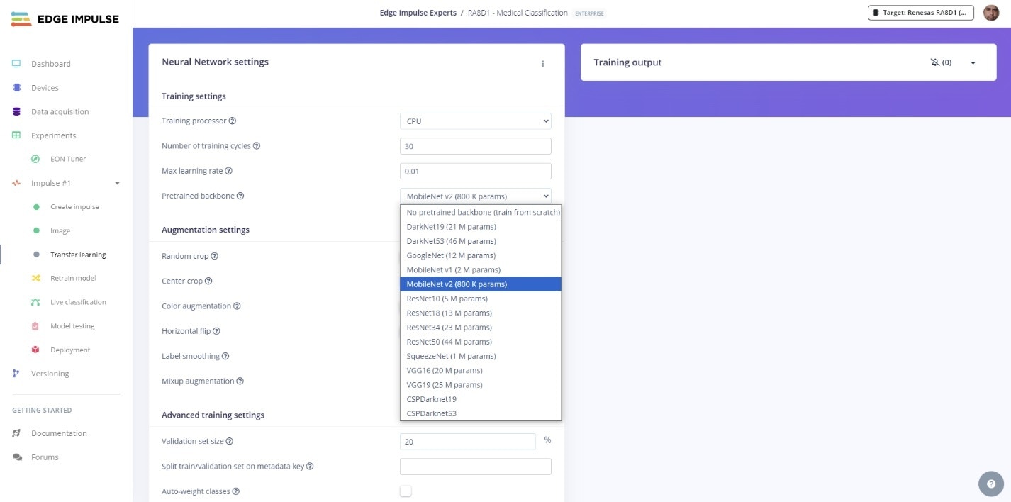This screenshot has height=502, width=1011.
Task: Choose ResNet34 (23 M params)
Action: click(x=481, y=327)
